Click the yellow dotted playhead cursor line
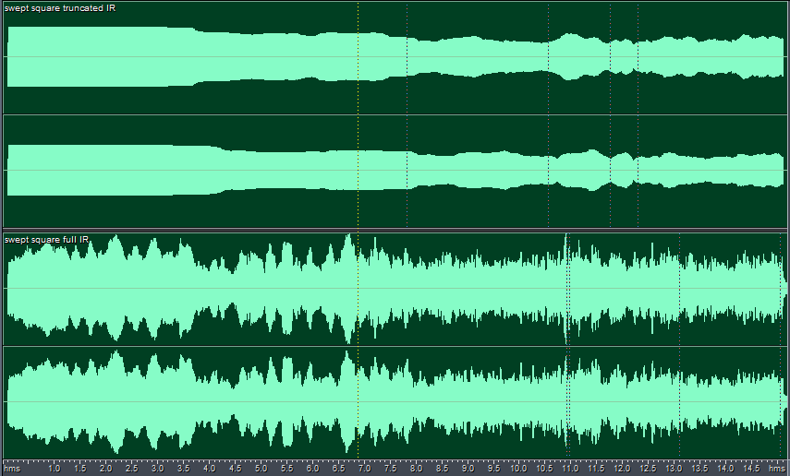790x476 pixels. tap(358, 230)
